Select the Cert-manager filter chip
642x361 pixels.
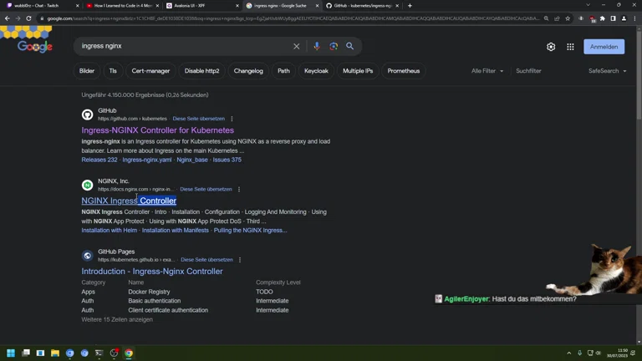pyautogui.click(x=150, y=71)
